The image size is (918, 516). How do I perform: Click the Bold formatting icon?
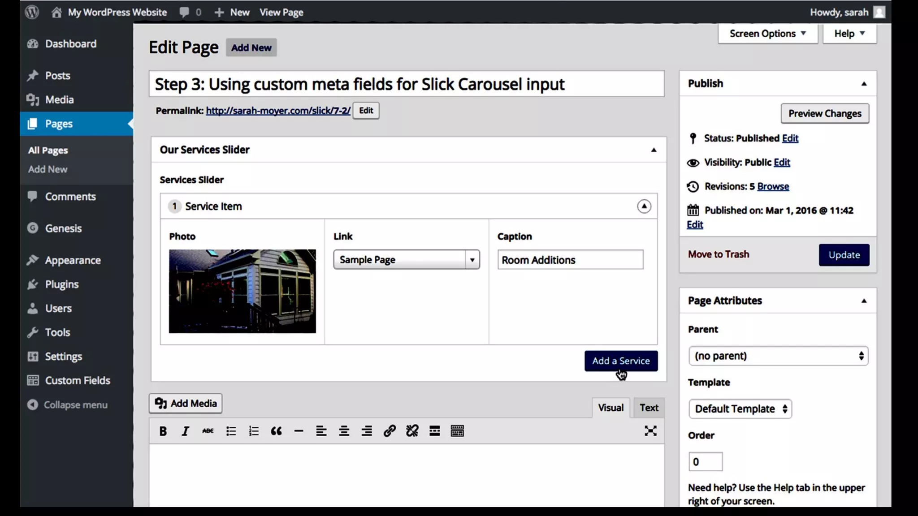[163, 431]
